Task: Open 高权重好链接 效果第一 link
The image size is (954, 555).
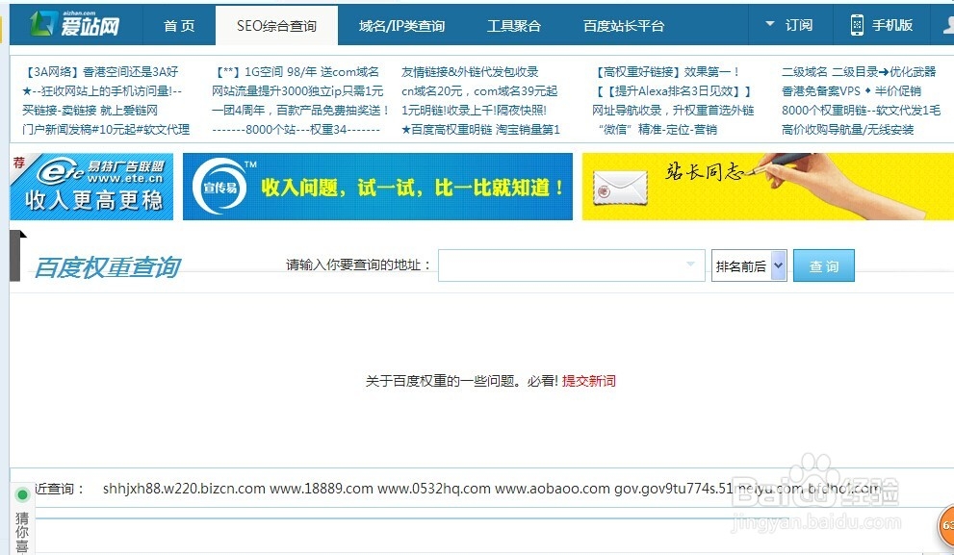Action: (x=666, y=72)
